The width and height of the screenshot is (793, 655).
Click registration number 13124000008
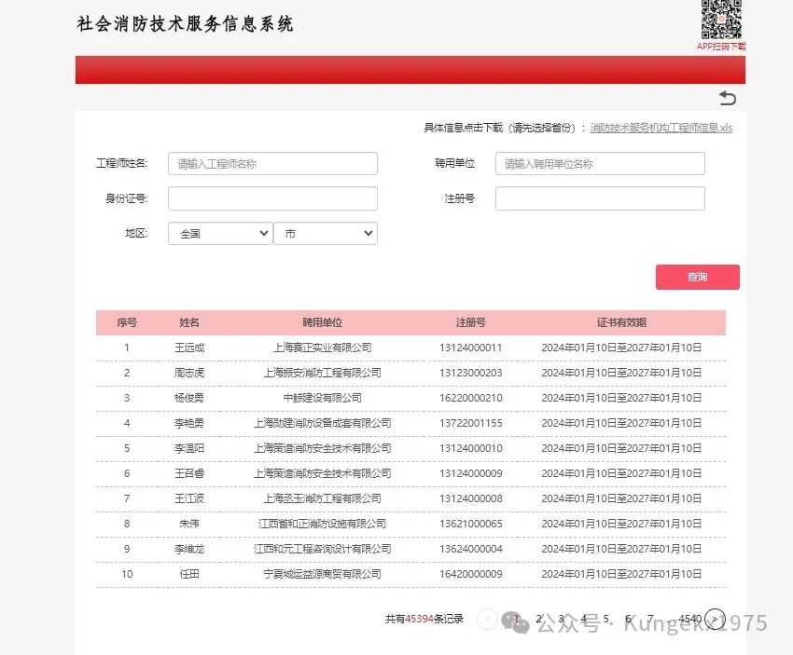point(471,498)
